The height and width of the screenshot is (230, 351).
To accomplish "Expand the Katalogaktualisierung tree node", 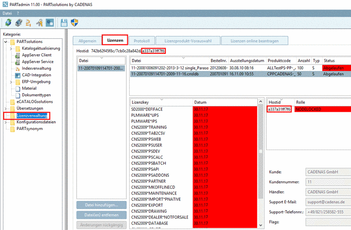I will [11, 49].
